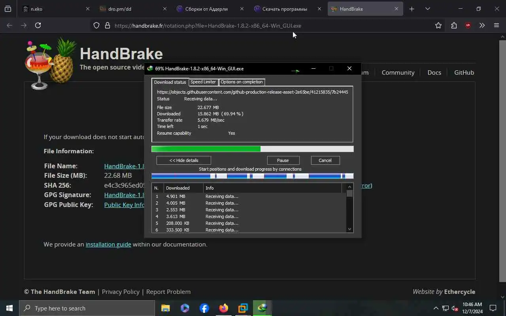Close the n.eko tab
The height and width of the screenshot is (316, 506).
[88, 9]
